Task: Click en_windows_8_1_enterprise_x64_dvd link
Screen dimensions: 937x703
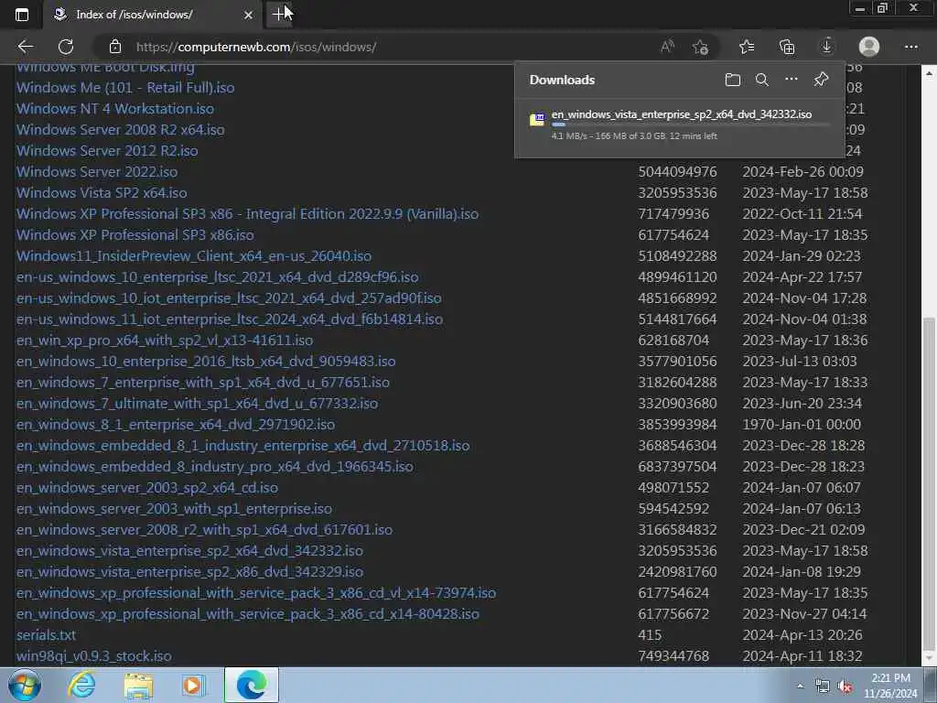Action: (175, 425)
